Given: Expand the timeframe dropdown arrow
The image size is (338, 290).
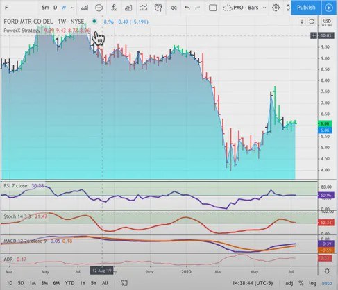Looking at the screenshot, I should click(73, 8).
